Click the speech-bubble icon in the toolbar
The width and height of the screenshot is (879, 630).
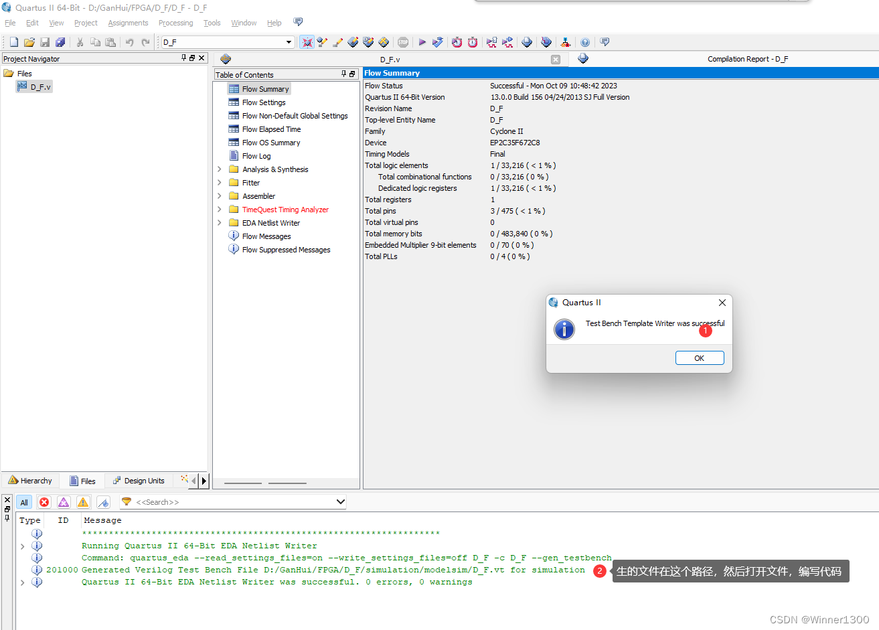605,42
